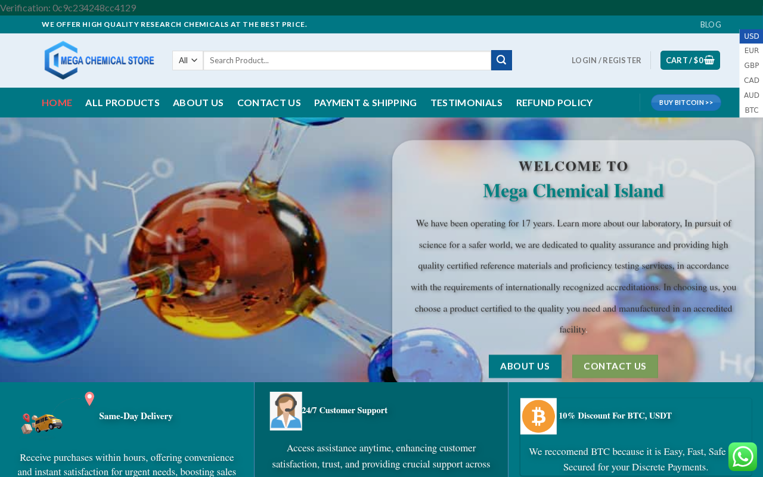Switch currency to EUR
Screen dimensions: 763x477
pos(752,51)
